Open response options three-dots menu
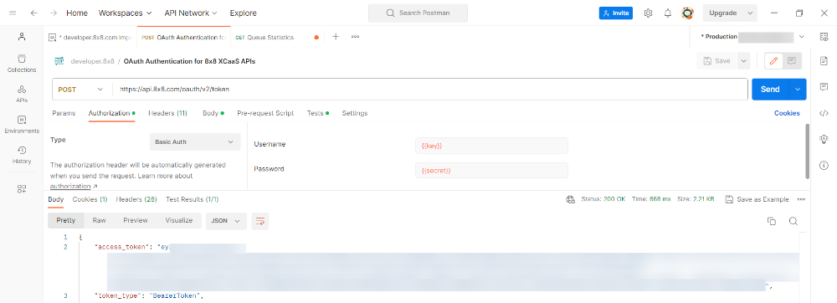The width and height of the screenshot is (837, 303). [x=801, y=199]
